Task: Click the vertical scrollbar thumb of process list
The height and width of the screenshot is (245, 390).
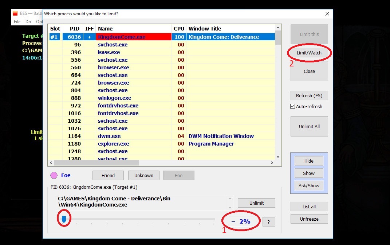Action: tap(278, 37)
